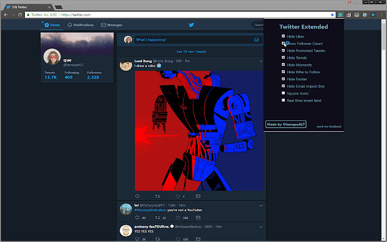Expand options on Lord Bung's tweet
Screen dimensions: 387x242
pyautogui.click(x=261, y=61)
